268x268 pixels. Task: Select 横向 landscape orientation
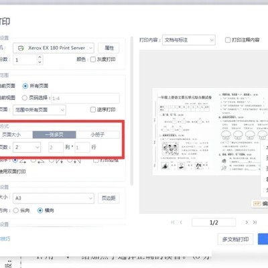click(40, 210)
